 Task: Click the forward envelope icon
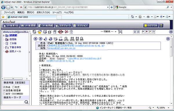click(x=55, y=39)
